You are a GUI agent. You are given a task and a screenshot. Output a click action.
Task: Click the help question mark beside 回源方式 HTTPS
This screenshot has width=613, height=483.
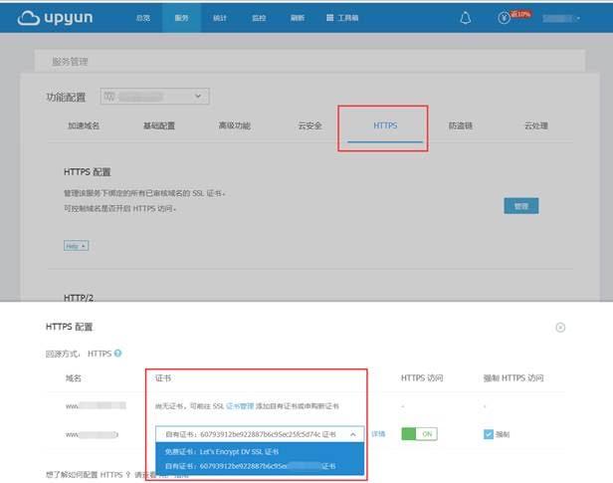tap(117, 354)
